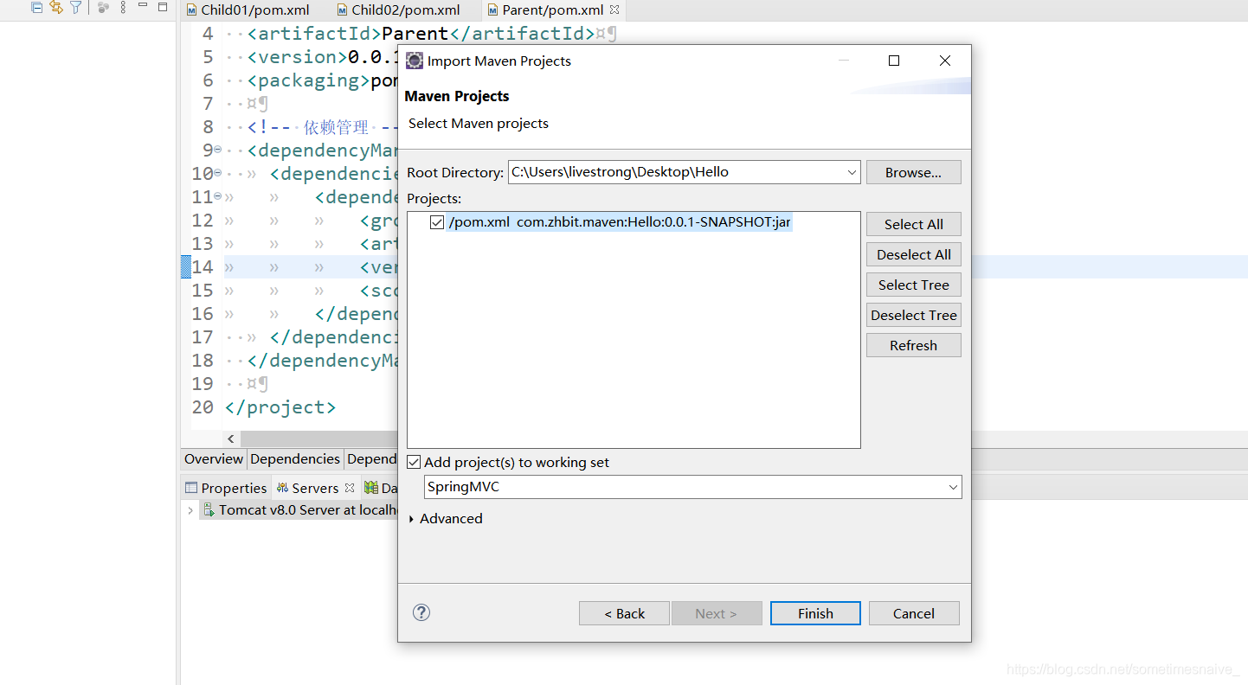
Task: Open the SpringMVC working set dropdown
Action: [953, 487]
